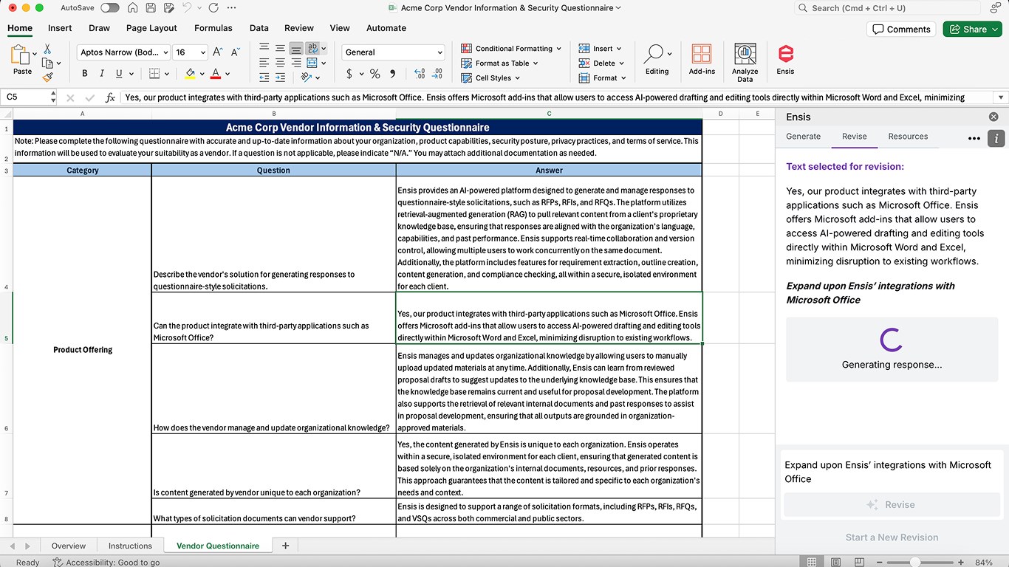Expand the font size dropdown
The width and height of the screenshot is (1009, 567).
202,52
